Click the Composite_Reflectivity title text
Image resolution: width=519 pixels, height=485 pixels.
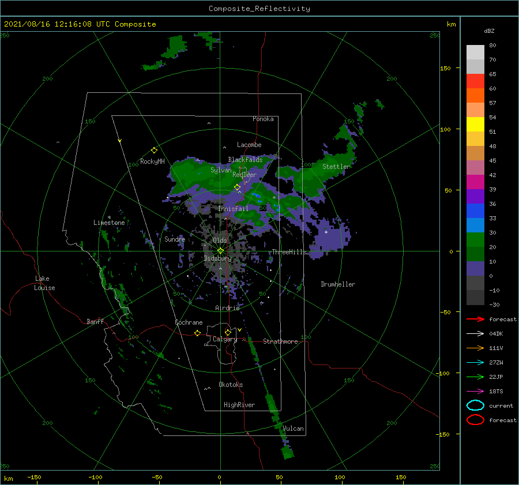(x=259, y=9)
